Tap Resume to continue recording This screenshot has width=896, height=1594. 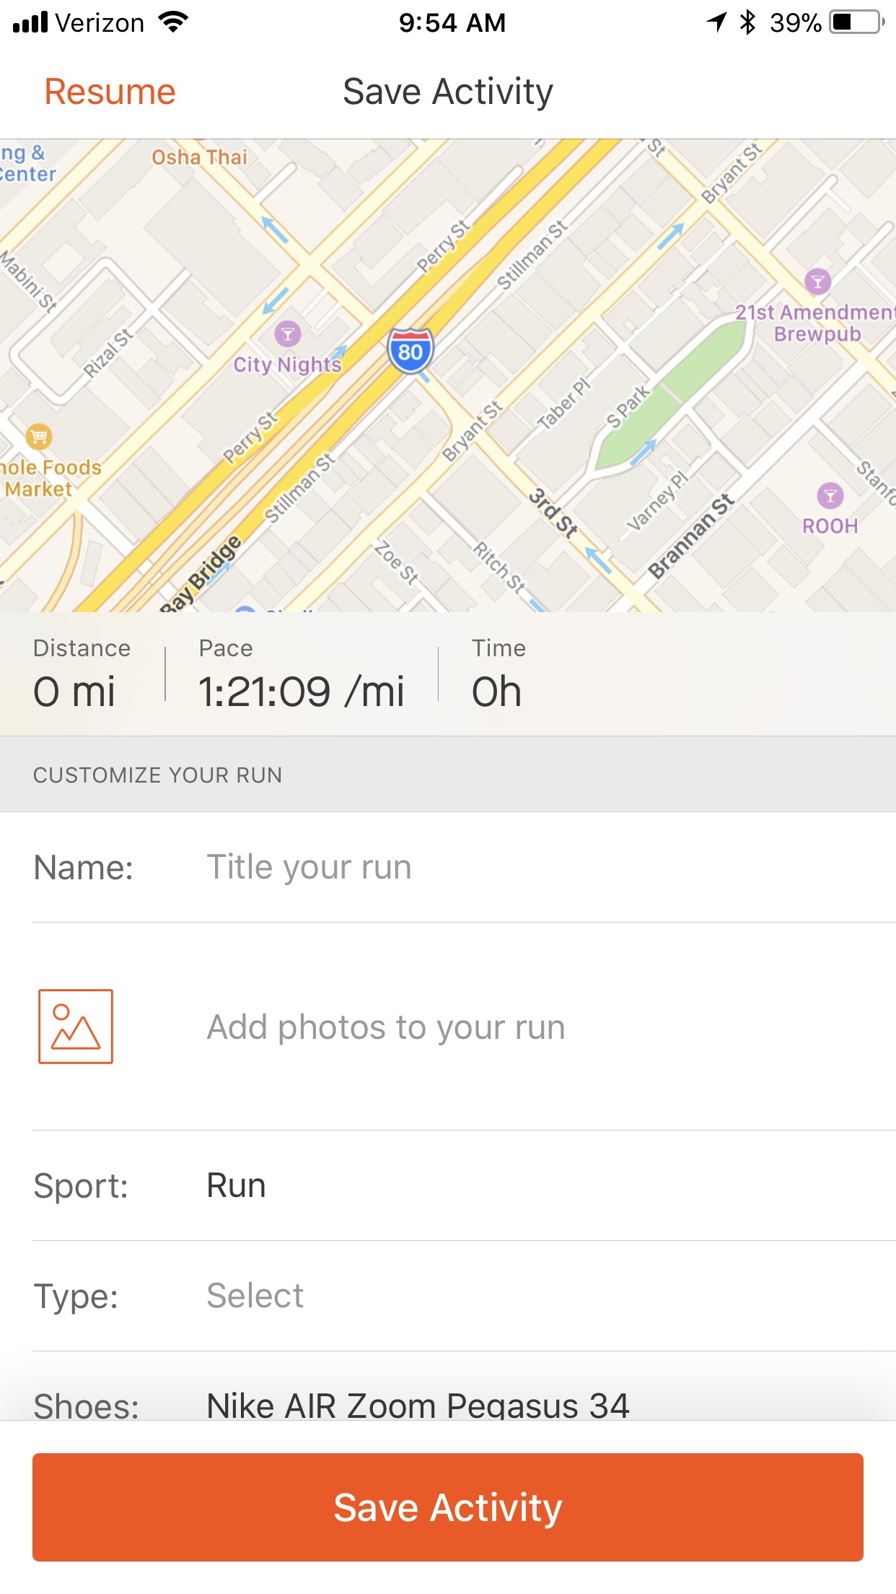(x=110, y=92)
